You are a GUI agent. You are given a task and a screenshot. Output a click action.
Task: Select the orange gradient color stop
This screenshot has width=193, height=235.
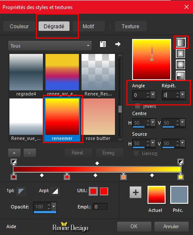coord(124,176)
